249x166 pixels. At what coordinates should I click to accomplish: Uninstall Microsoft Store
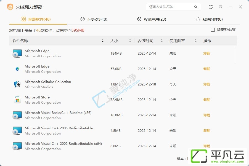click(206, 100)
